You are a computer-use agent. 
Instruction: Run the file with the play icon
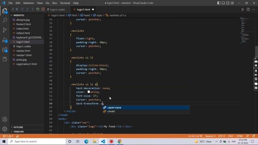(x=243, y=10)
